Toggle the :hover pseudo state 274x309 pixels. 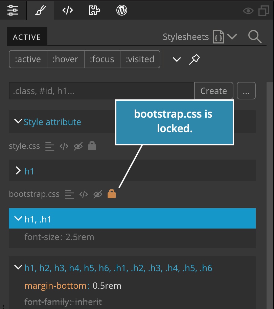(65, 59)
